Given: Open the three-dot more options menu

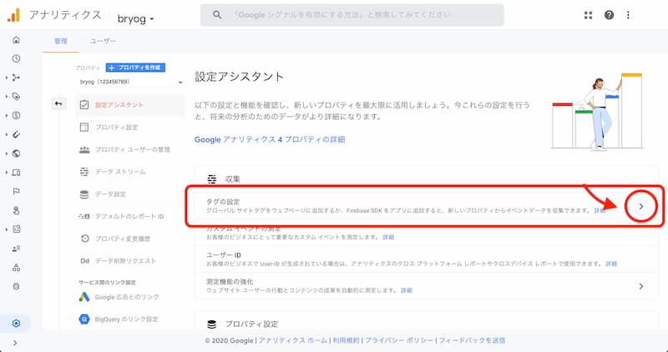Looking at the screenshot, I should coord(628,15).
